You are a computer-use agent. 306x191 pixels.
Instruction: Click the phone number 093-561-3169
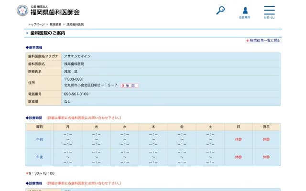(76, 94)
